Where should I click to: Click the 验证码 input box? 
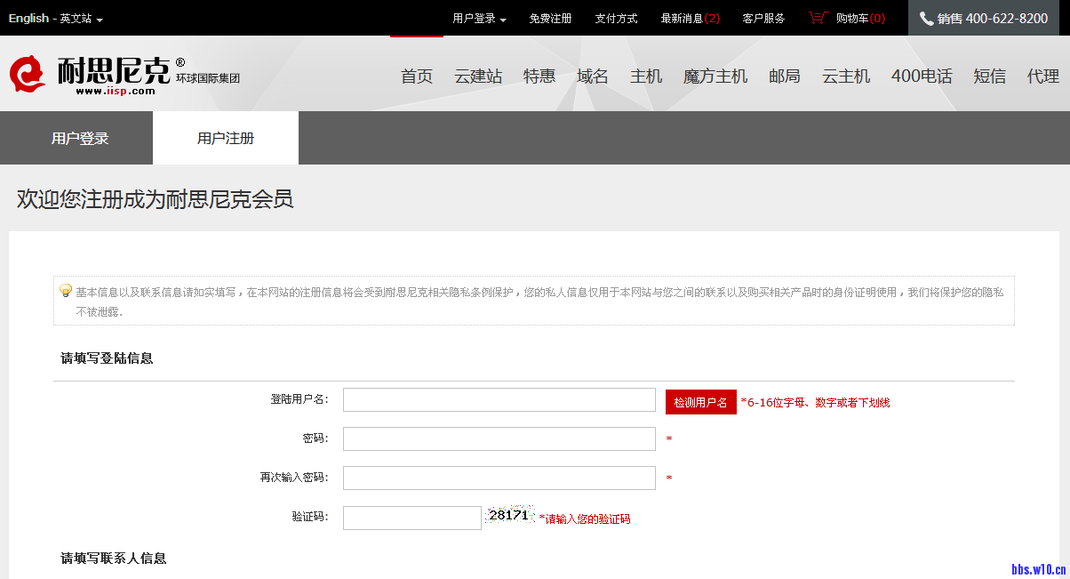pyautogui.click(x=411, y=518)
